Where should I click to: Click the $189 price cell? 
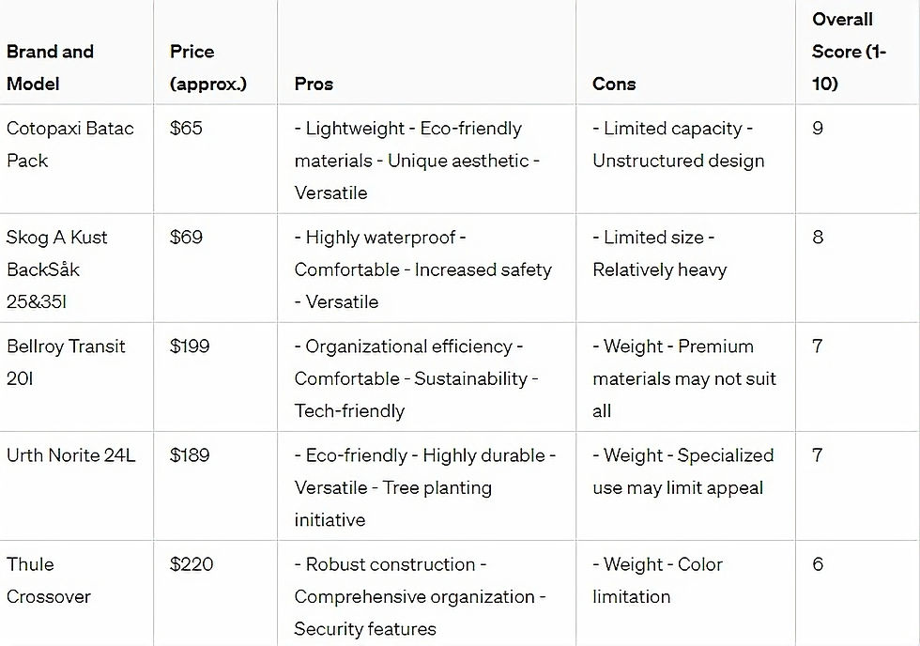(191, 455)
